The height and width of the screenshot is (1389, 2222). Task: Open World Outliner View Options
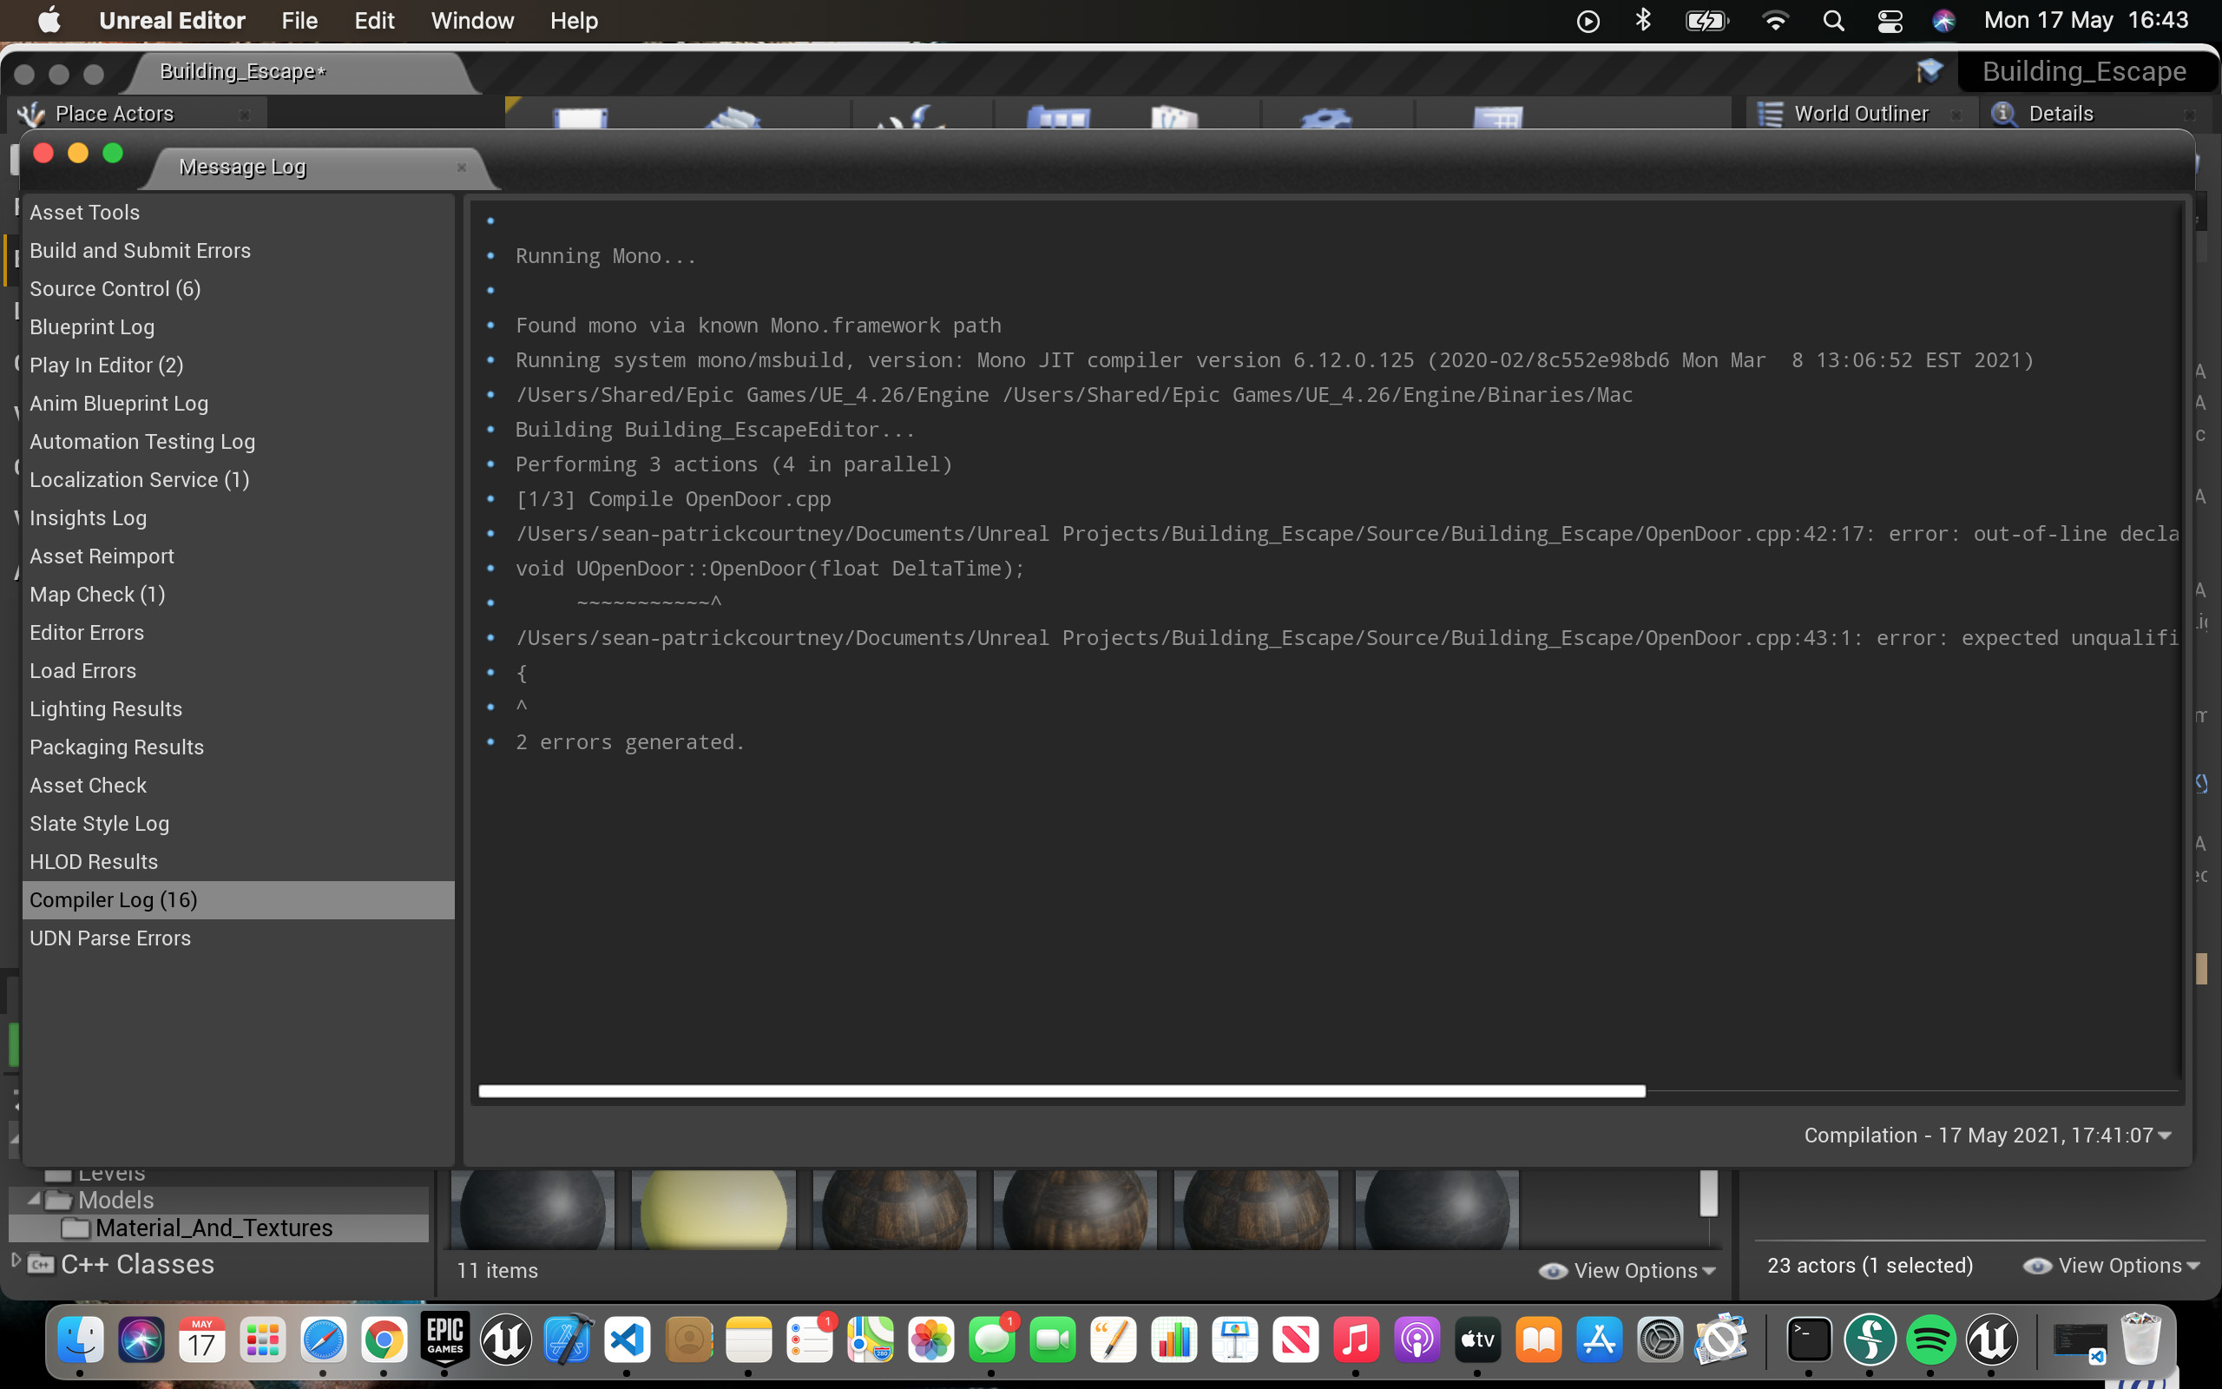click(2111, 1266)
